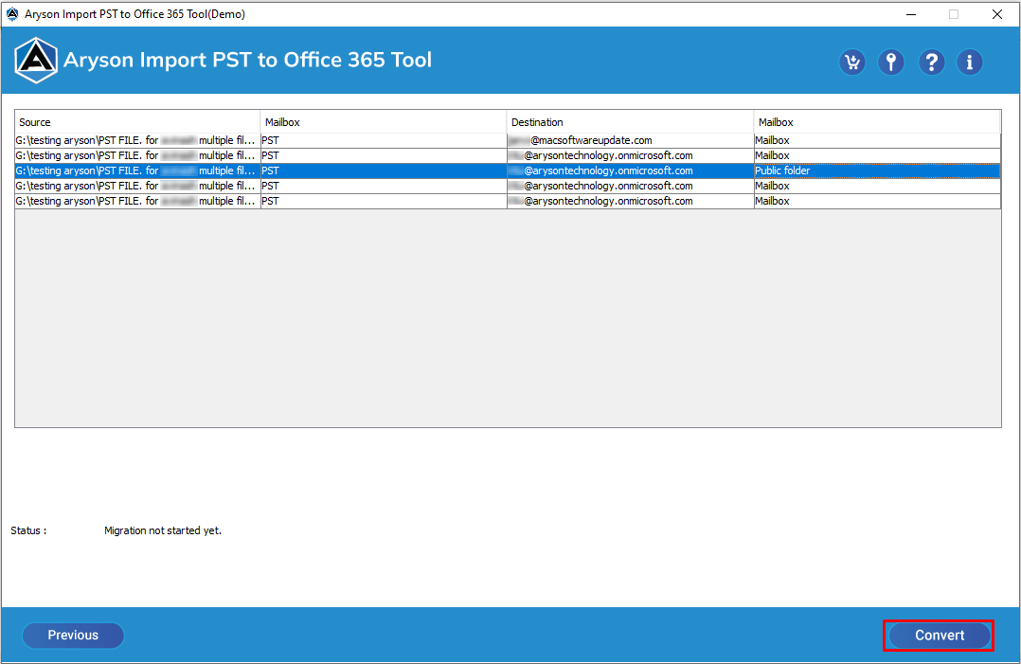Open the buy now shopping cart icon
The image size is (1021, 664).
[x=852, y=63]
